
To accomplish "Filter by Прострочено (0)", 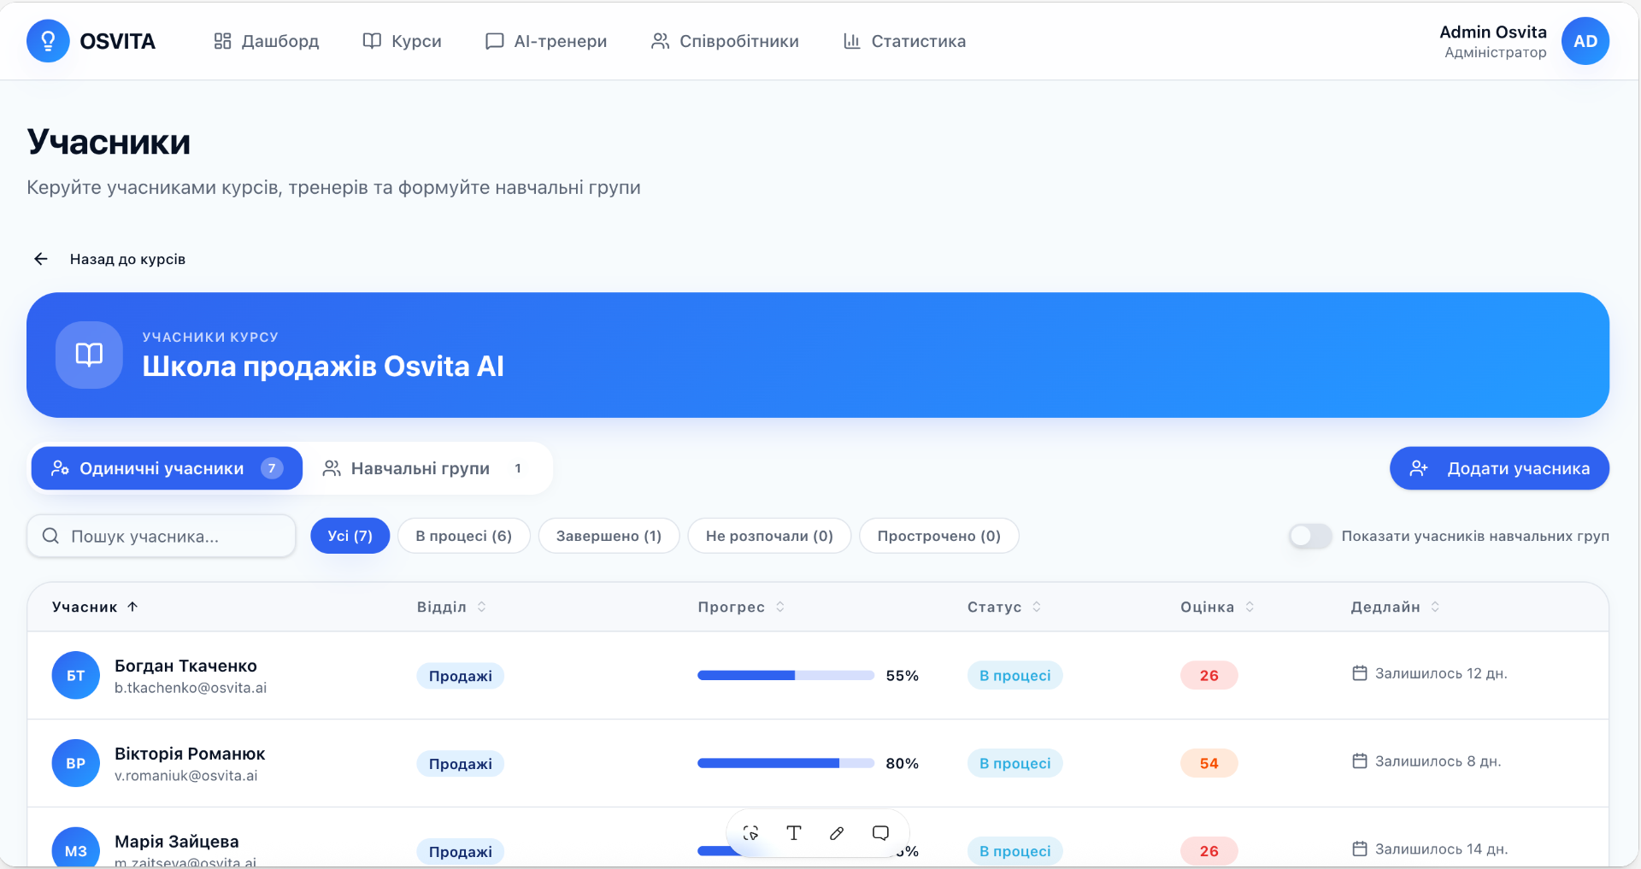I will click(x=938, y=536).
